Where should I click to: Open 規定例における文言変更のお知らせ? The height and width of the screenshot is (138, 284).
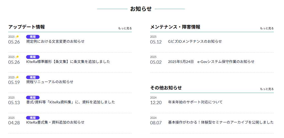[x=55, y=41]
